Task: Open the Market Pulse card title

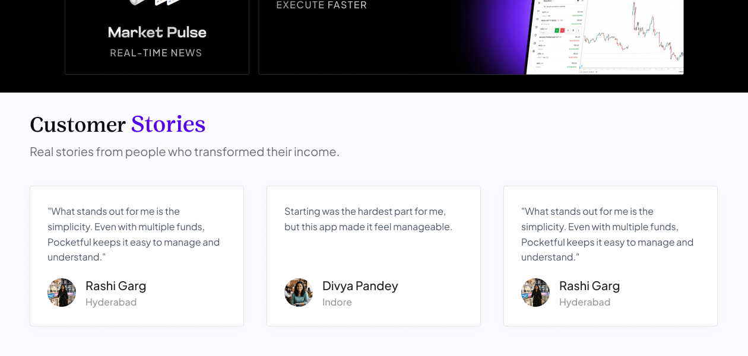Action: click(157, 33)
